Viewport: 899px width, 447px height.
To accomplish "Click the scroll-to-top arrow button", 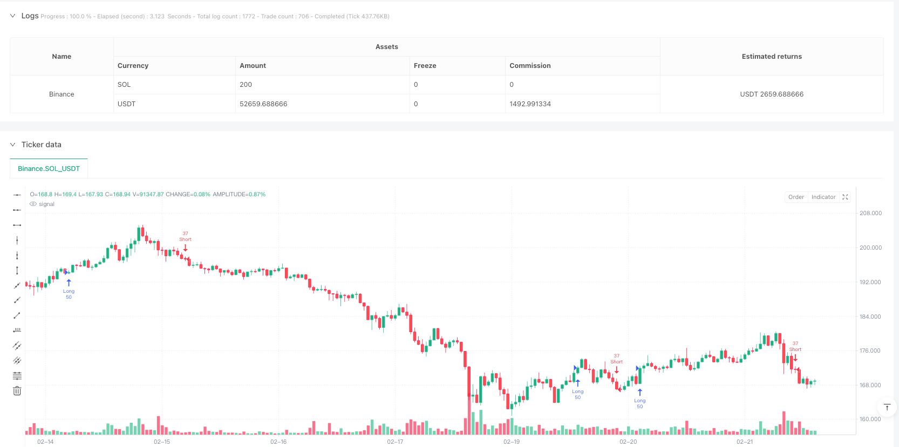I will (887, 407).
